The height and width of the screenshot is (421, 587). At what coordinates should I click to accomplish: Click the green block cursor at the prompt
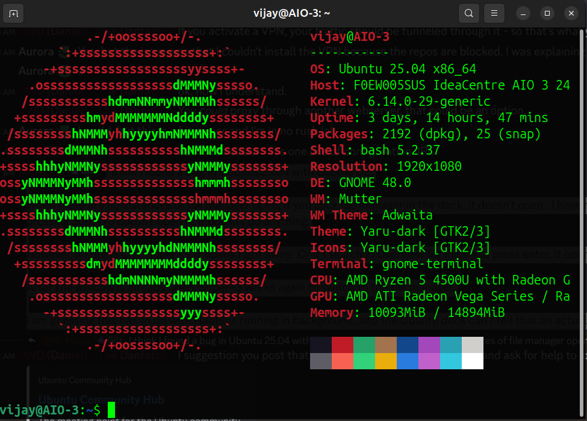(x=111, y=408)
